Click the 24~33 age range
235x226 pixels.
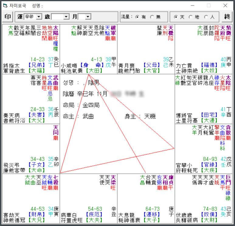38,109
